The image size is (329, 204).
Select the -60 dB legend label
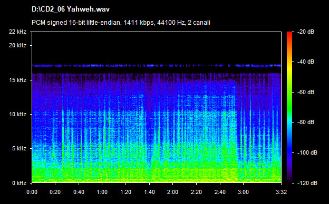click(x=306, y=92)
